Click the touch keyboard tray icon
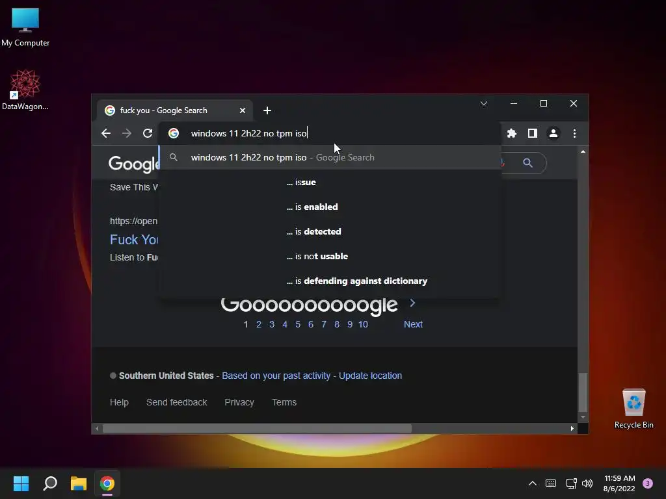Screen dimensions: 666x499 tap(551, 483)
